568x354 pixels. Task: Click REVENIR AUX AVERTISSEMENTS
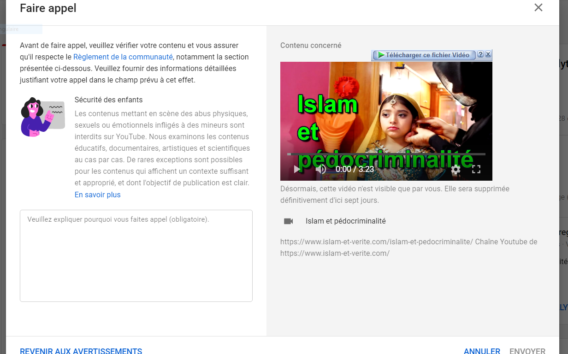(81, 351)
